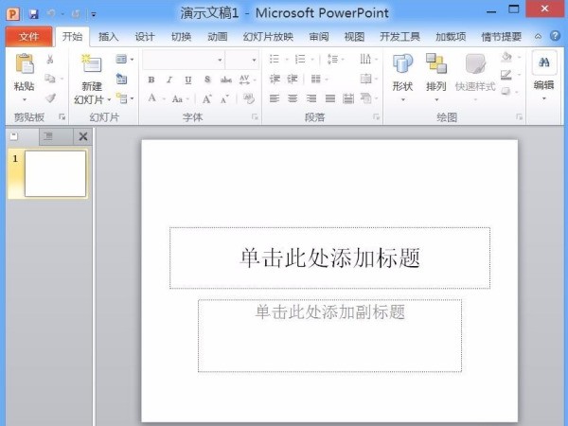Click the Decrease Indent icon
This screenshot has width=568, height=426.
point(275,79)
